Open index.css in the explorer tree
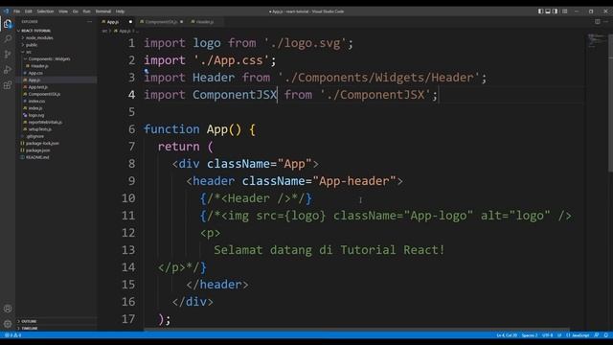Image resolution: width=613 pixels, height=345 pixels. (36, 102)
